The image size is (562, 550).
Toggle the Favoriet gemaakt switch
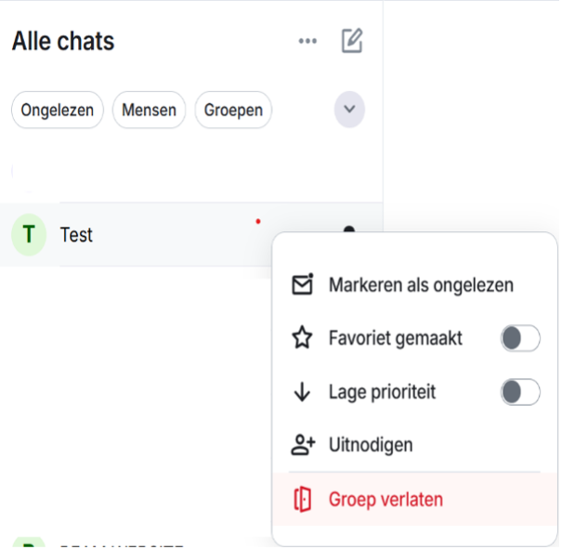pyautogui.click(x=519, y=338)
